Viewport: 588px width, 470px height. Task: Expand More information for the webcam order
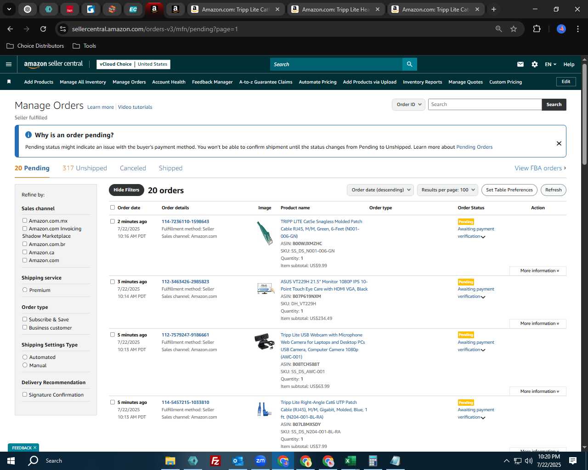coord(538,392)
